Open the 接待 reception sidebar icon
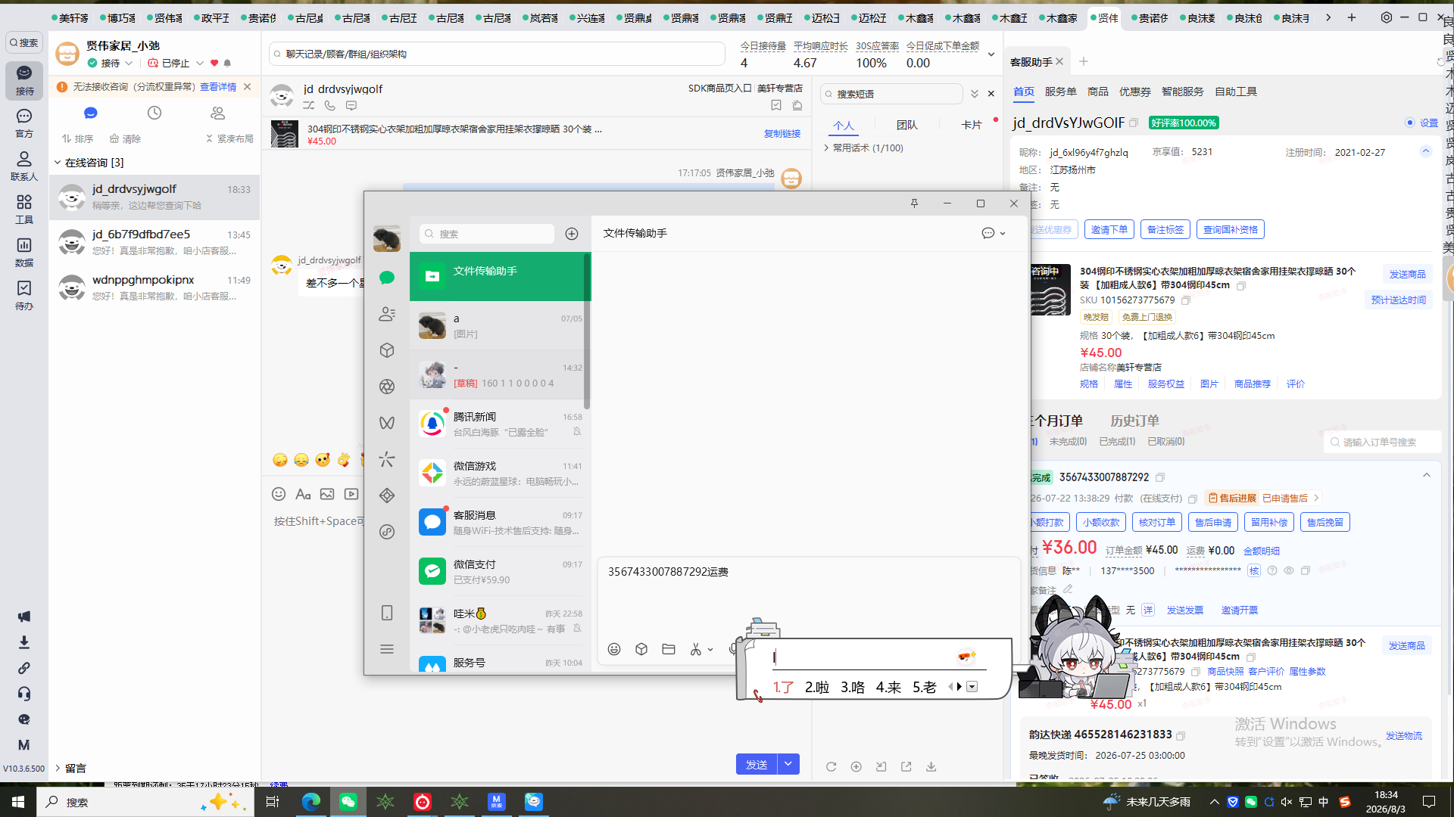 pyautogui.click(x=24, y=79)
